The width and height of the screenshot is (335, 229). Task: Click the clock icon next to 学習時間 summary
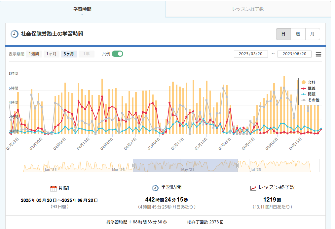(155, 188)
